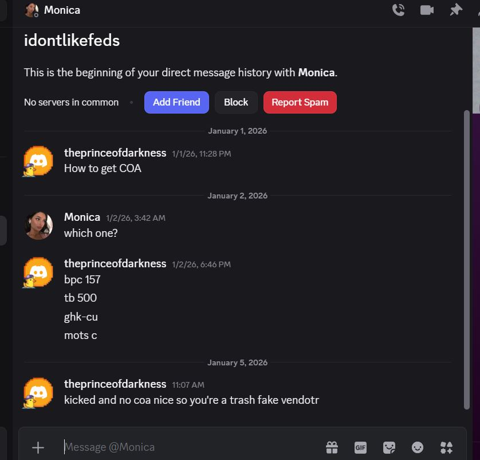Start a video call with Monica

[x=427, y=10]
